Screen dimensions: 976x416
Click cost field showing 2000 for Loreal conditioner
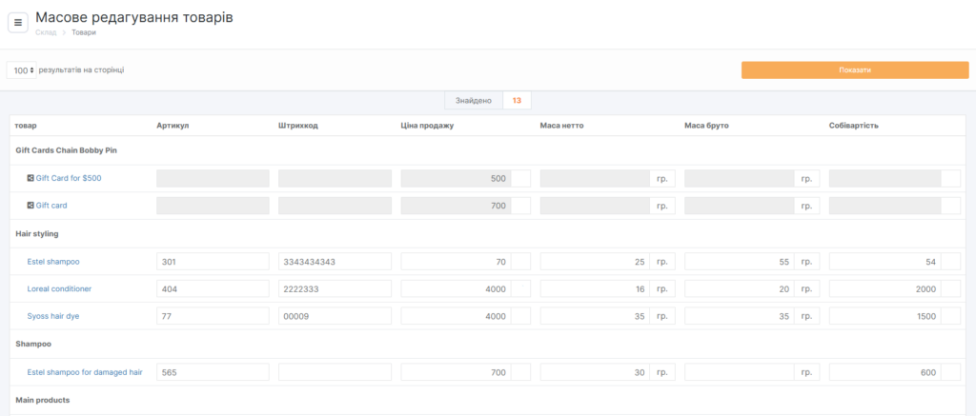pos(884,288)
